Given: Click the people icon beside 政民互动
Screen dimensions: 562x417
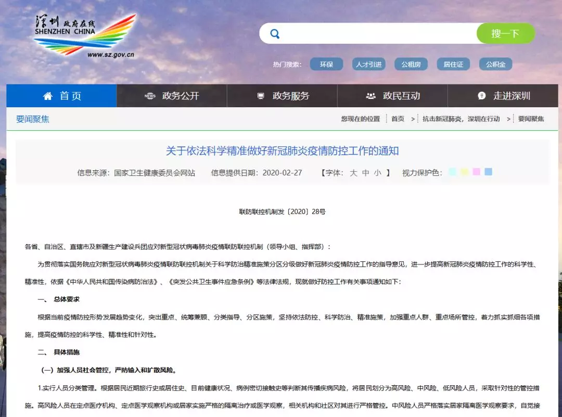Looking at the screenshot, I should [x=371, y=96].
